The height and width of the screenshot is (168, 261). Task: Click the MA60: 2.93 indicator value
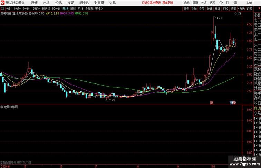[81, 14]
